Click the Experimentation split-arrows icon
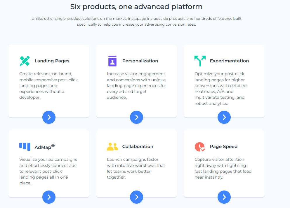The width and height of the screenshot is (290, 208). click(x=200, y=61)
